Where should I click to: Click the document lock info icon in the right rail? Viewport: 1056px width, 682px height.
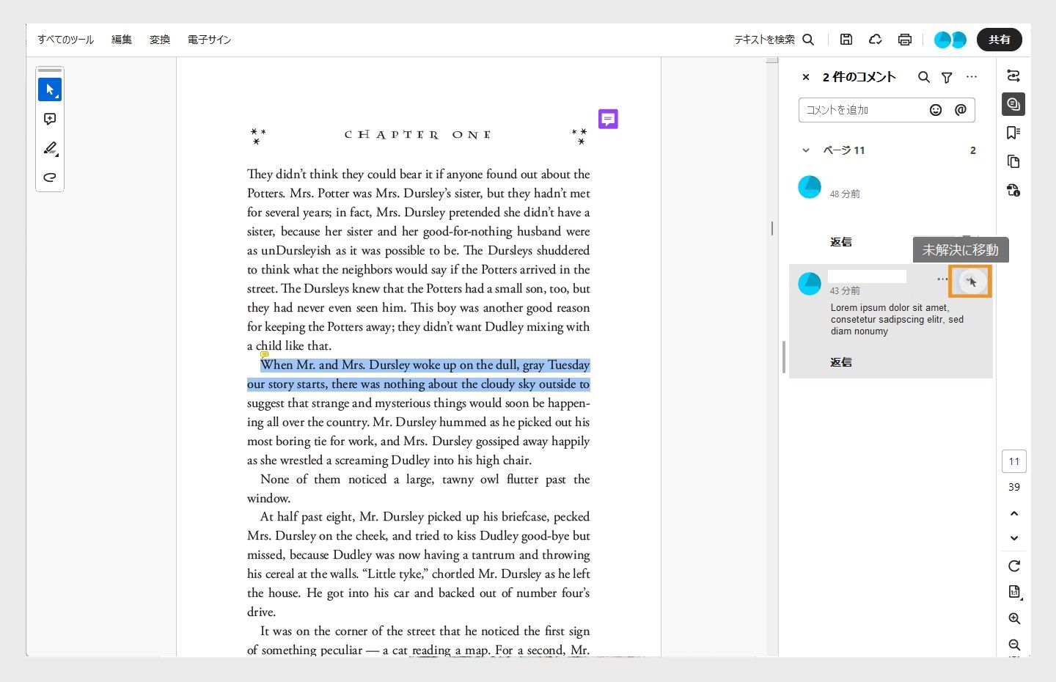(1013, 191)
